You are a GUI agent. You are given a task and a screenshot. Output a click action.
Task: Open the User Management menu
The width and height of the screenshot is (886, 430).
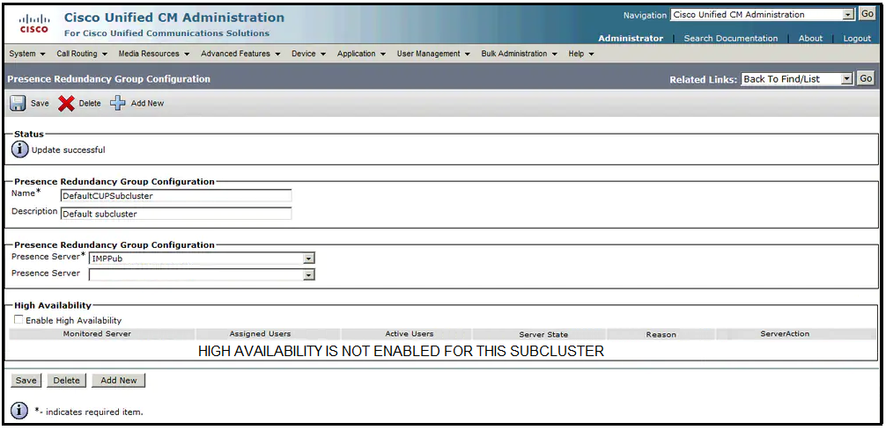[432, 54]
